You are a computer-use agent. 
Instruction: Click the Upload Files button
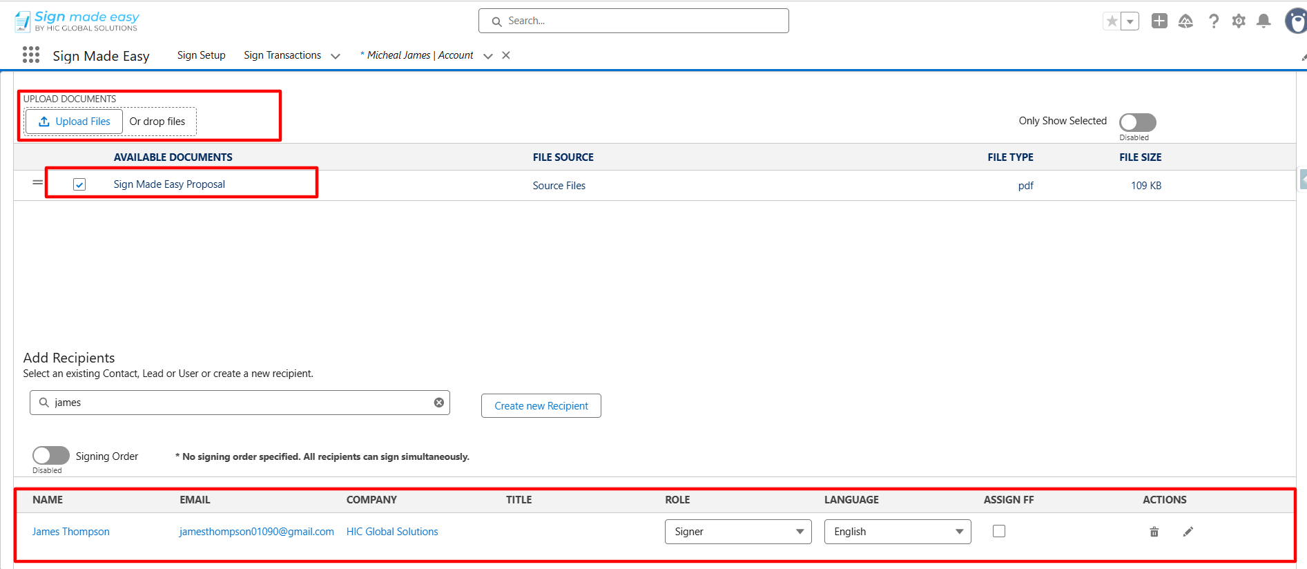click(75, 122)
